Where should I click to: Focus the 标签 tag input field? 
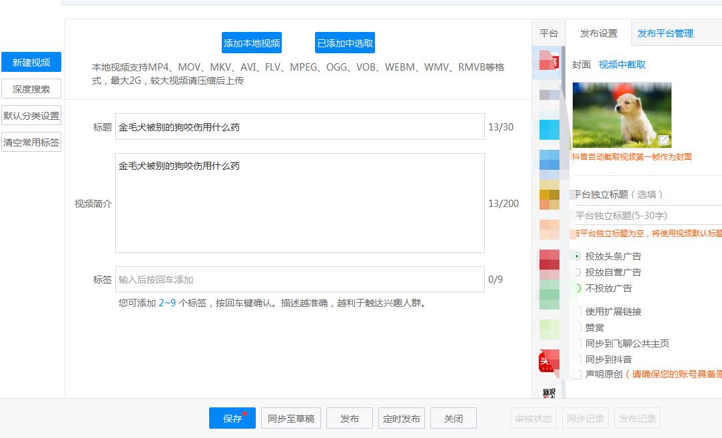pos(300,280)
